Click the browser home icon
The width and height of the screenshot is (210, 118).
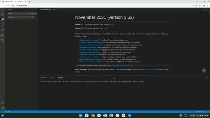[x=13, y=6]
